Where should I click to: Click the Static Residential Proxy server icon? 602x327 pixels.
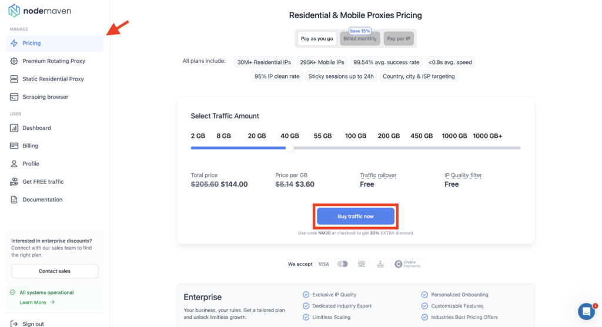pyautogui.click(x=14, y=79)
